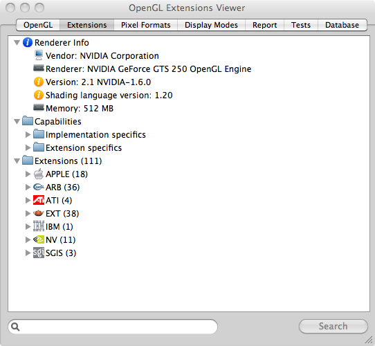Select the 'Renderer: NVIDIA GeForce GTS 250' row
375x346 pixels.
coord(148,69)
